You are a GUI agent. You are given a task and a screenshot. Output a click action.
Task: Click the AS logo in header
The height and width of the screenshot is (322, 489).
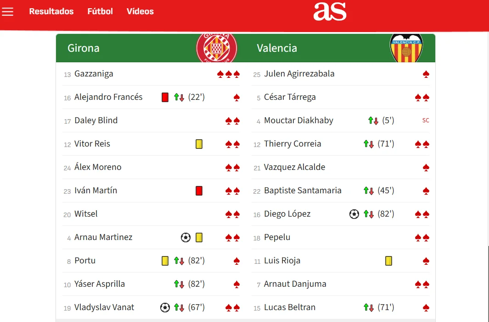coord(330,11)
